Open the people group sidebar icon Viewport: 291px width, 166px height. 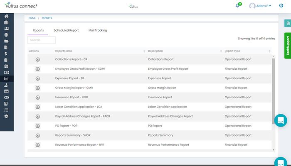[x=6, y=29]
